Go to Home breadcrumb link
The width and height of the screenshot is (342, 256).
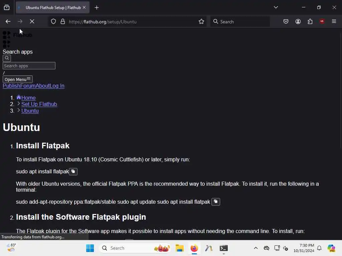[x=28, y=98]
